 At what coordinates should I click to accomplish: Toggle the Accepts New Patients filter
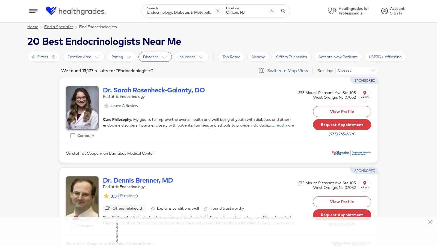pyautogui.click(x=338, y=57)
